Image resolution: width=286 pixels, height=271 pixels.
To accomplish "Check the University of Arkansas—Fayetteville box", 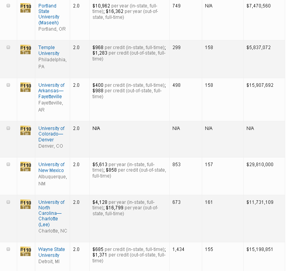I will [8, 85].
